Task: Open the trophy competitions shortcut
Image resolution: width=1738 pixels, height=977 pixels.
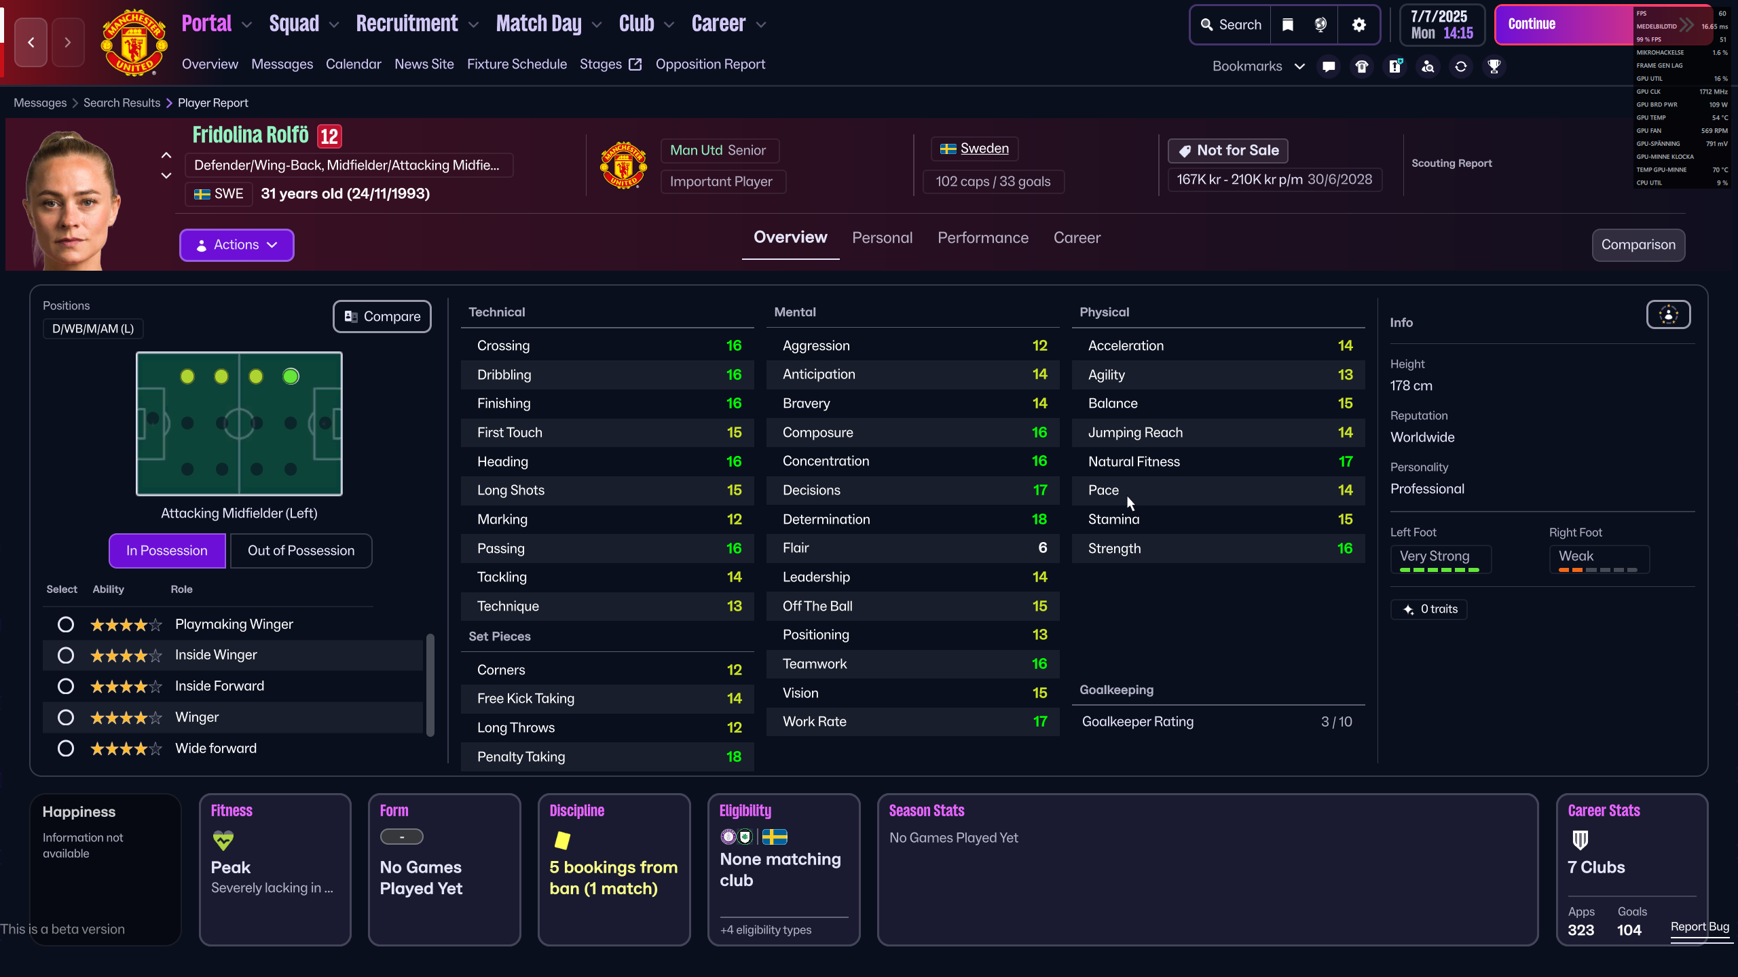Action: click(x=1494, y=66)
